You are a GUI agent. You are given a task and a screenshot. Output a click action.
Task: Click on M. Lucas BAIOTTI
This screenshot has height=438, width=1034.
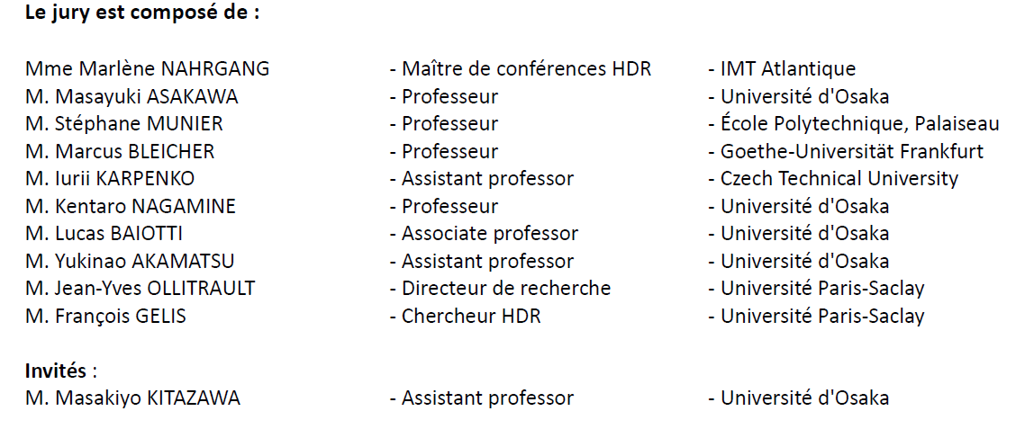tap(104, 234)
